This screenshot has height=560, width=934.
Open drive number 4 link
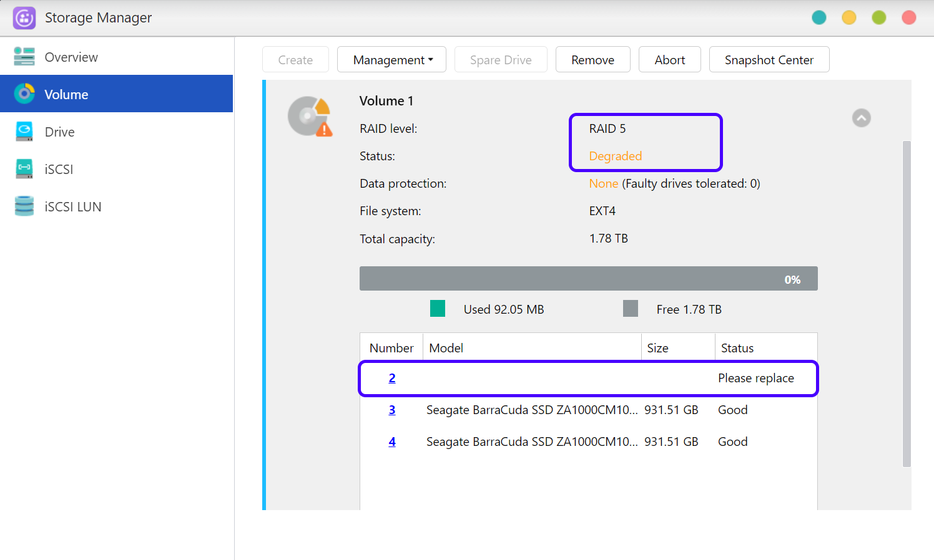coord(392,442)
